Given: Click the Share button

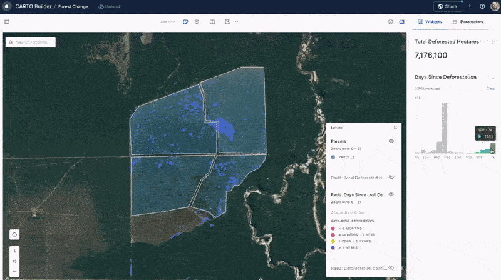Looking at the screenshot, I should click(447, 6).
